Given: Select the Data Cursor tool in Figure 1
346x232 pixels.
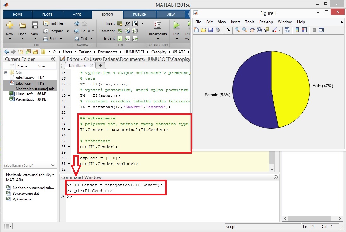Looking at the screenshot, I should pyautogui.click(x=266, y=30).
